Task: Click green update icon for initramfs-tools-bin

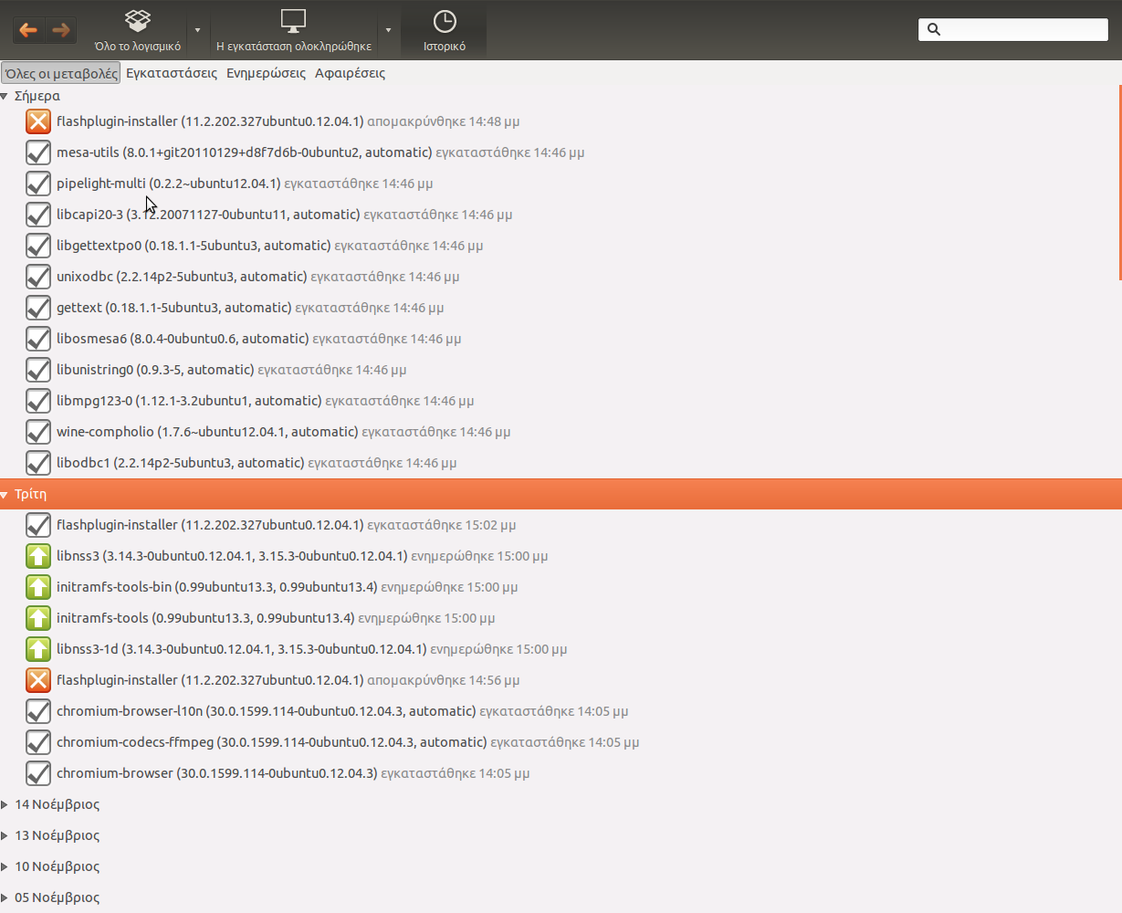Action: point(37,587)
